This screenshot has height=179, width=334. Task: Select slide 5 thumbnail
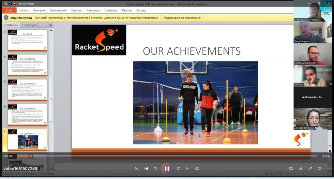click(x=27, y=90)
